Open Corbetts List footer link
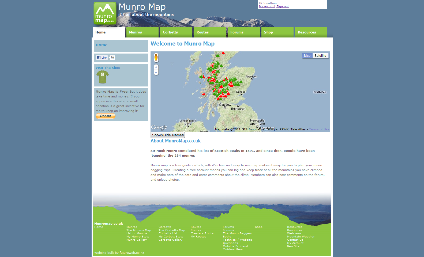 (x=168, y=233)
